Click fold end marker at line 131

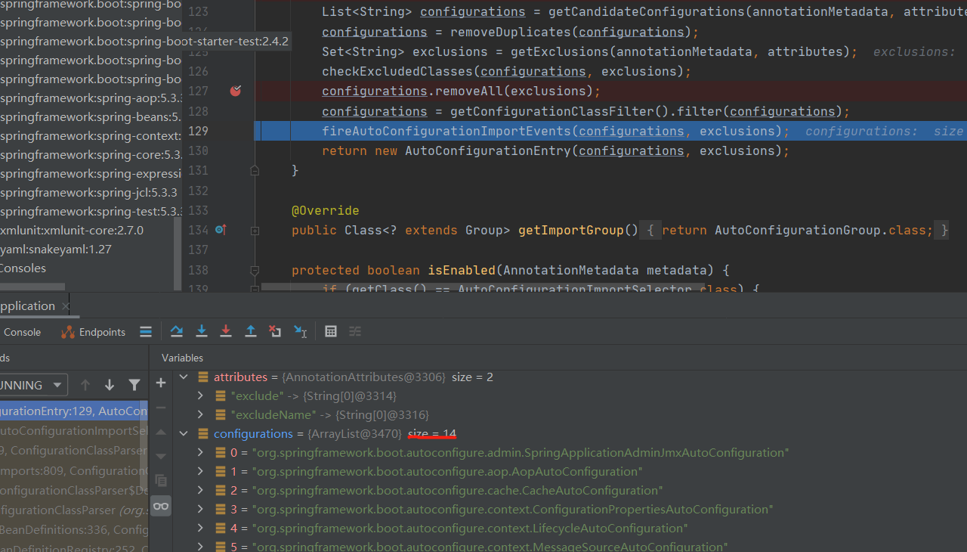[x=255, y=171]
